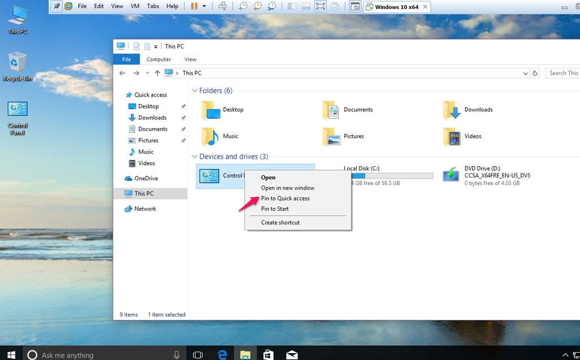Open the Computer ribbon tab
Screen dimensions: 580x360
[x=159, y=59]
